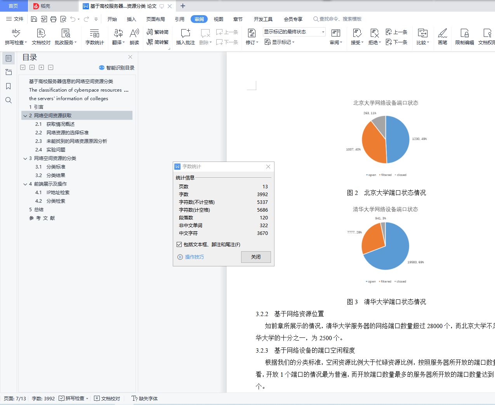Select outline item 5 总结
495x405 pixels.
pos(36,210)
